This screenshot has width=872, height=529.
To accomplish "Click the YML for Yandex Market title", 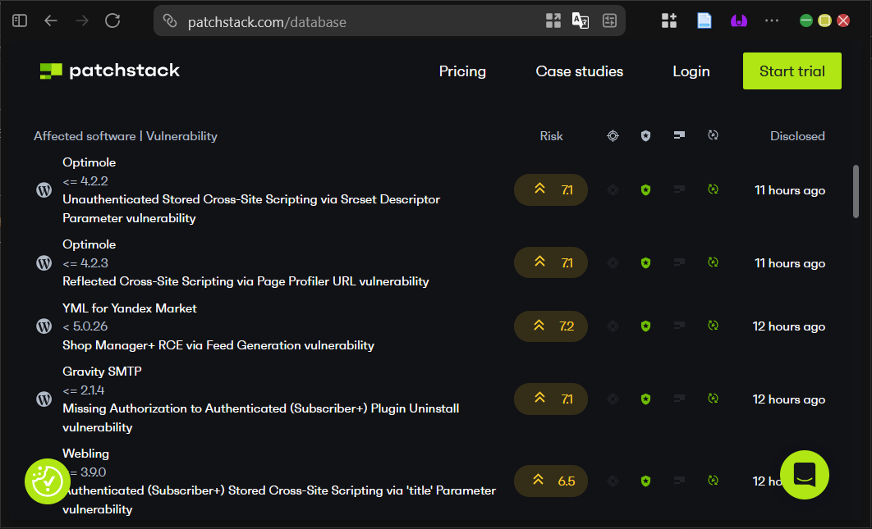I will [130, 308].
